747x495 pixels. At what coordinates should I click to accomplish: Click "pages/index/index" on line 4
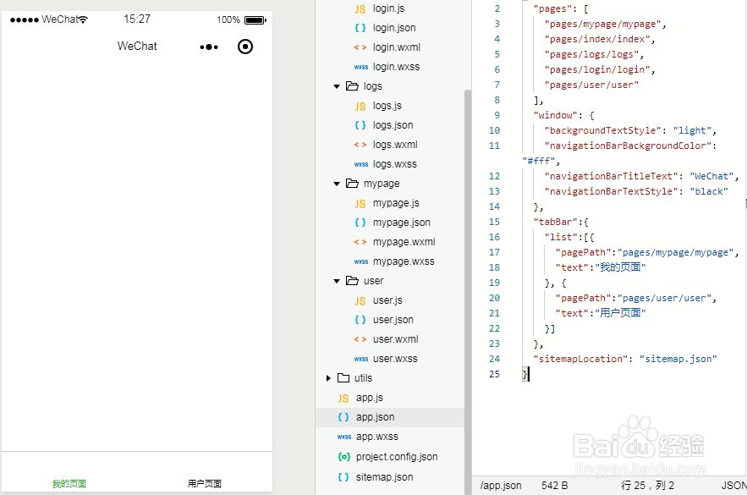(597, 40)
